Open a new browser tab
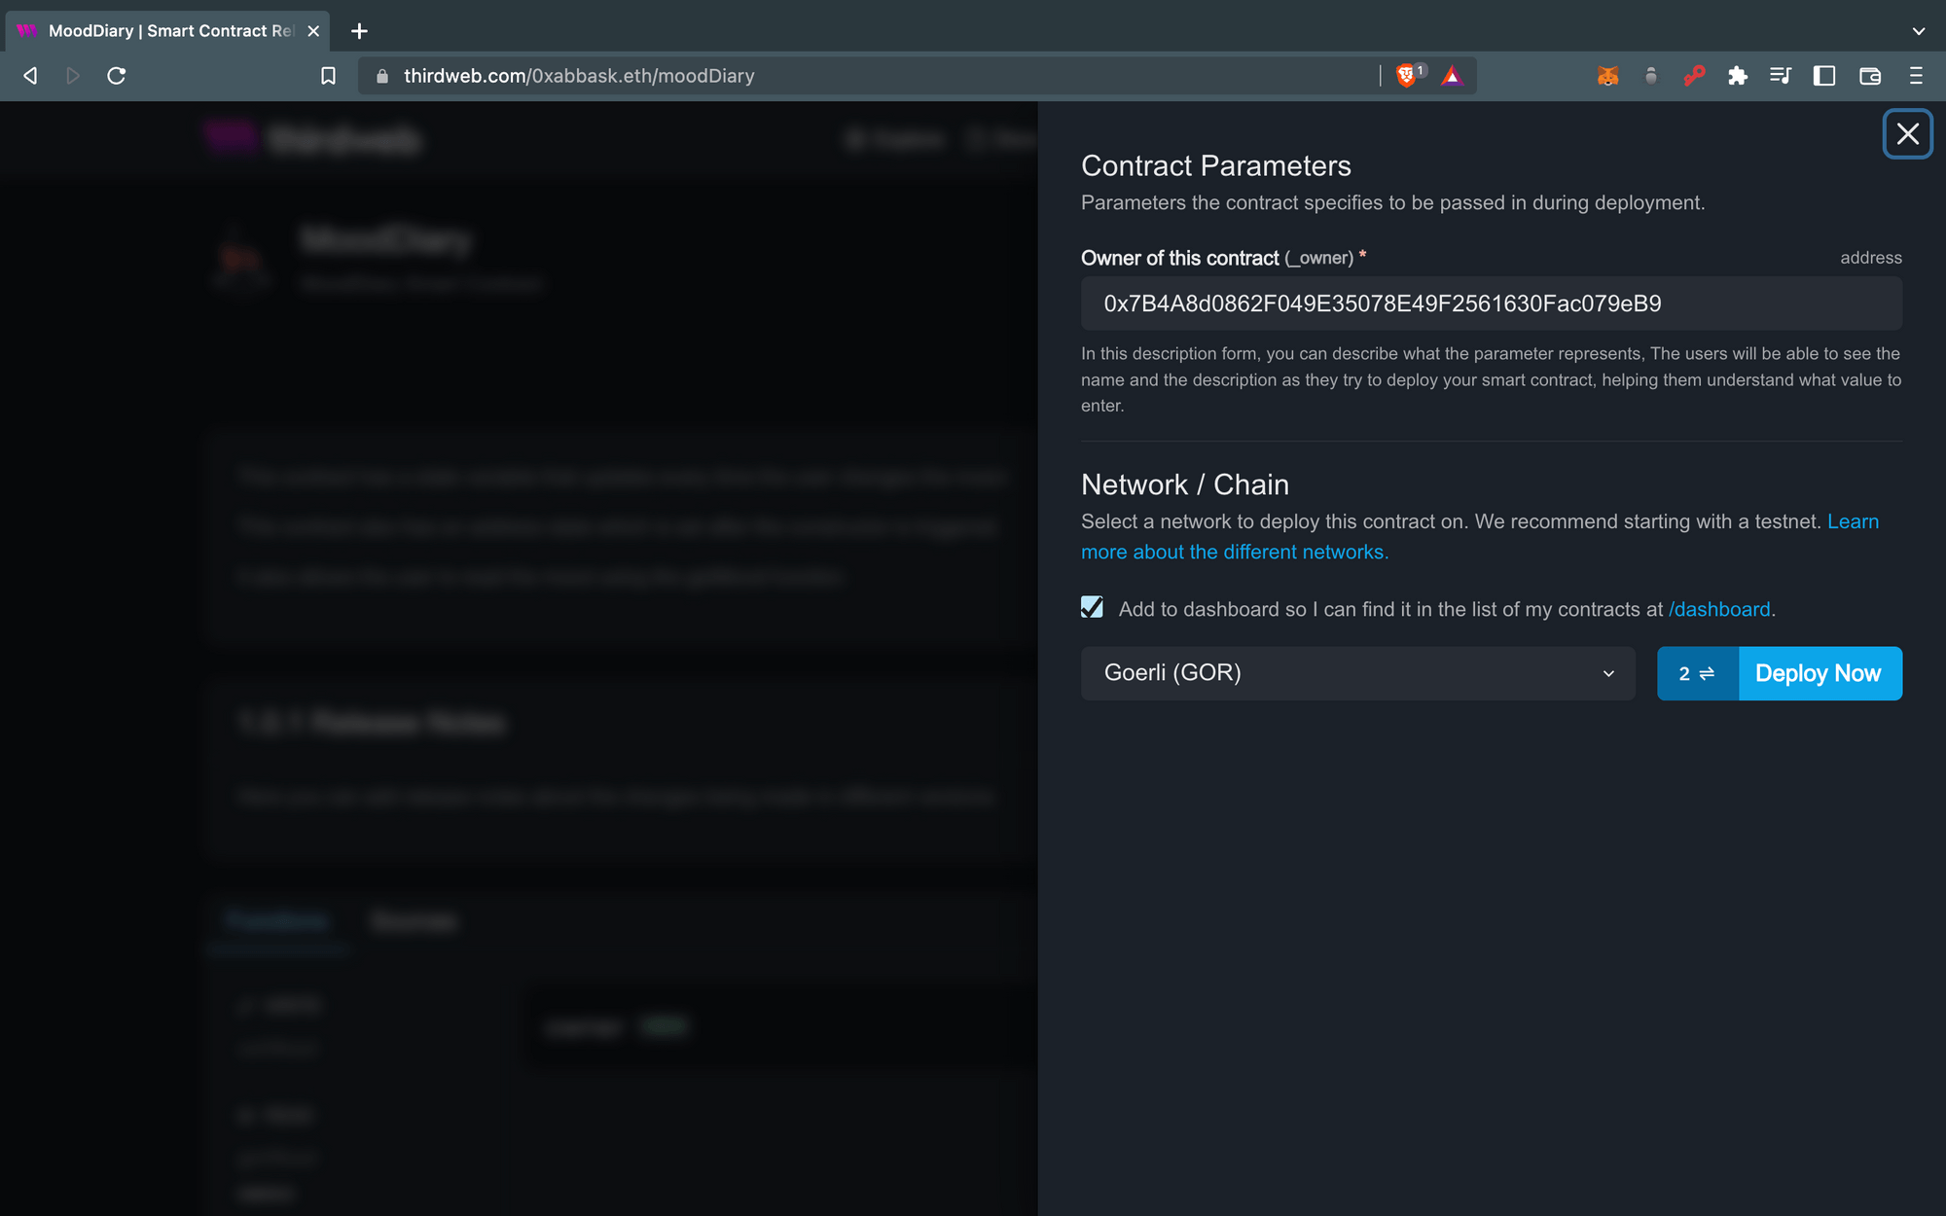The height and width of the screenshot is (1216, 1946). click(x=358, y=30)
